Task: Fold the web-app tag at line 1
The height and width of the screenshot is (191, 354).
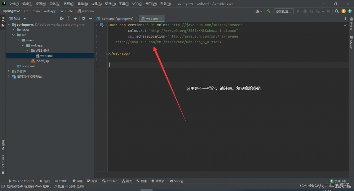Action: [x=108, y=25]
